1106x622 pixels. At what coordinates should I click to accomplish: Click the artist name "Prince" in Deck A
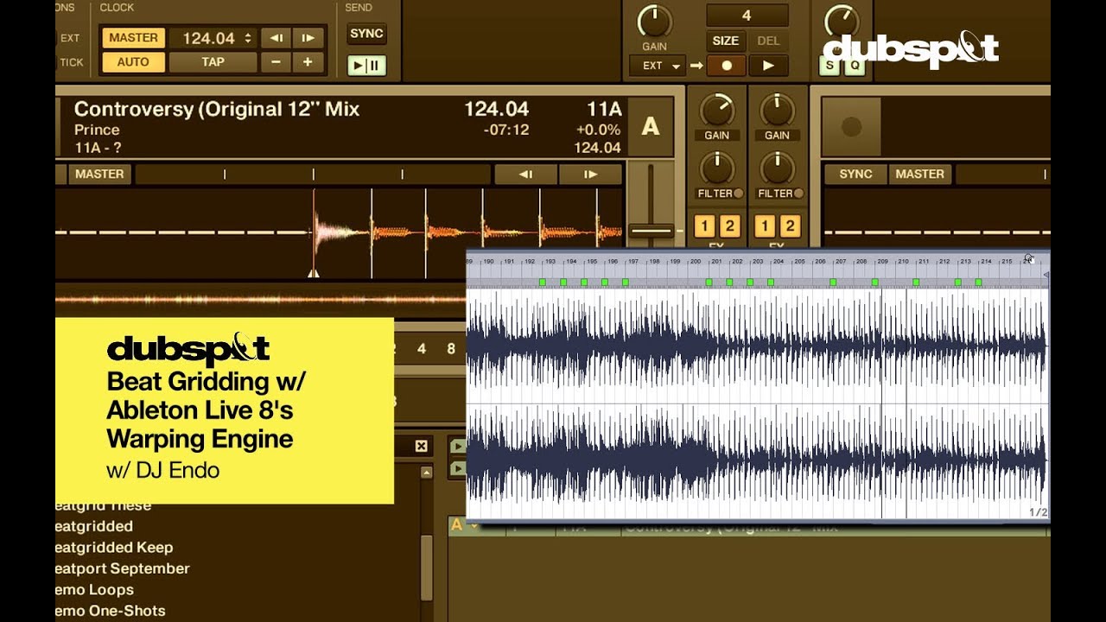point(97,130)
